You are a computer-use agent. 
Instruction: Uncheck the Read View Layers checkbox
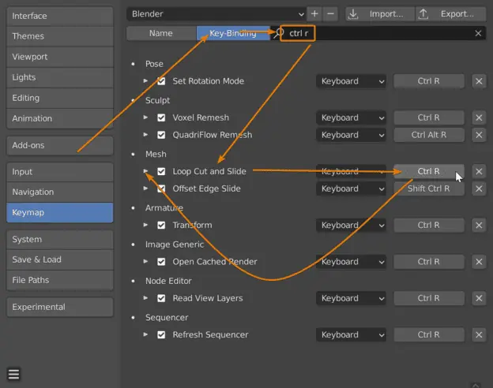(x=161, y=298)
